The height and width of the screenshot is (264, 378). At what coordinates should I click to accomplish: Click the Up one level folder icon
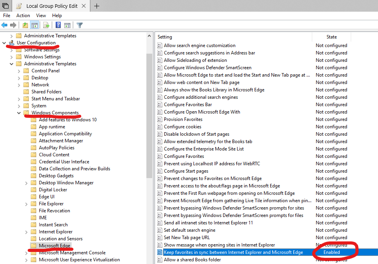25,25
